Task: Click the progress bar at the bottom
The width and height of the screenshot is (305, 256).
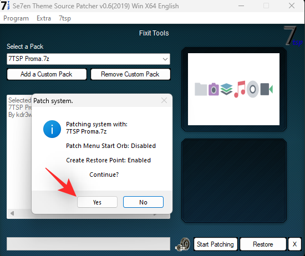Action: 88,244
